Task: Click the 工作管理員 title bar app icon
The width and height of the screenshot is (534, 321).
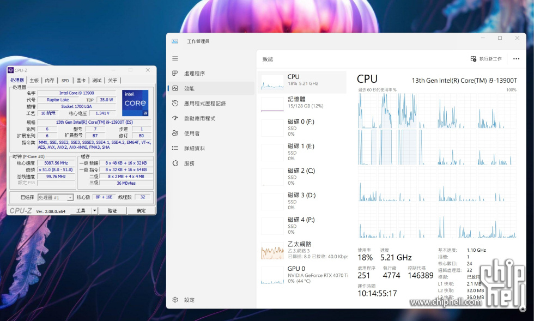Action: pos(175,41)
